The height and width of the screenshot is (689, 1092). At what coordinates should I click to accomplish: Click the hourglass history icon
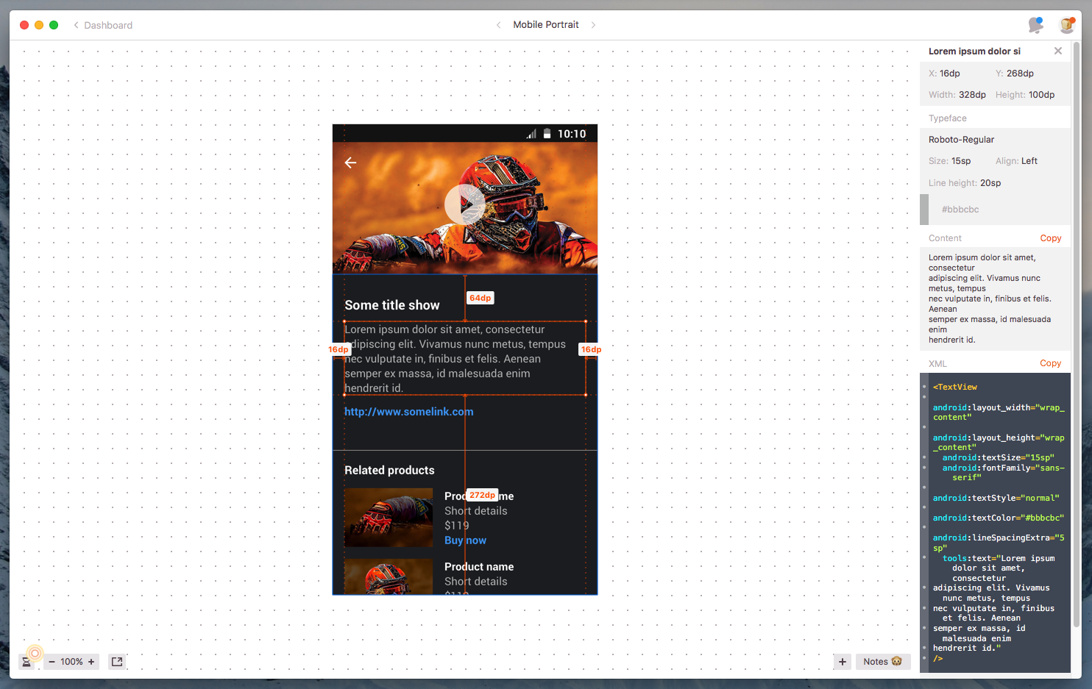pos(26,662)
